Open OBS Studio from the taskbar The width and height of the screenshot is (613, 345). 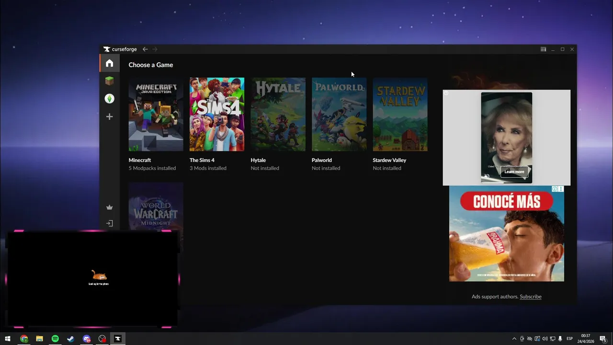[102, 339]
